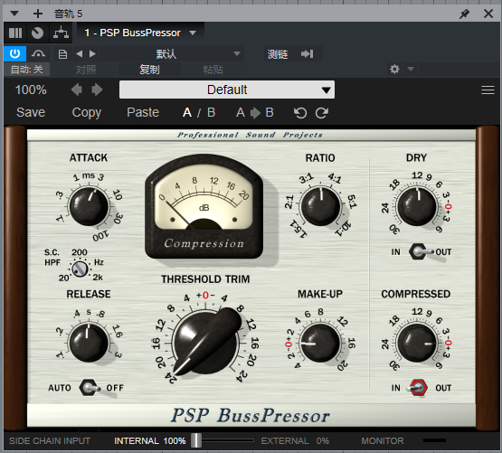This screenshot has width=502, height=453.
Task: Click the automation curve icon
Action: click(x=38, y=53)
